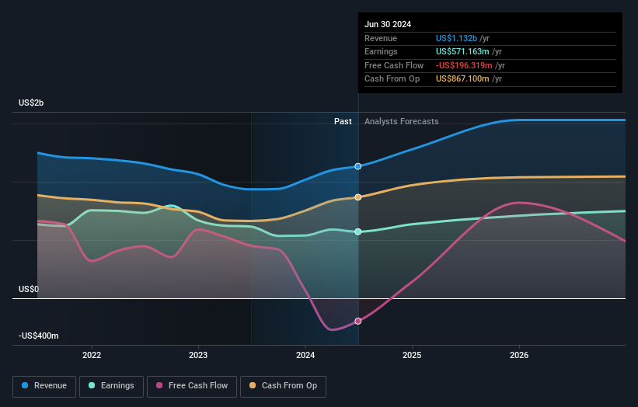638x407 pixels.
Task: Click the US$571.163m earnings value
Action: 462,51
